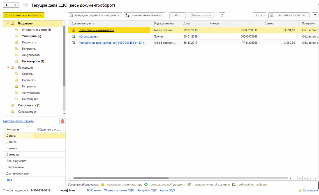
Task: Collapse the Исходящие tree node
Action: coord(8,68)
